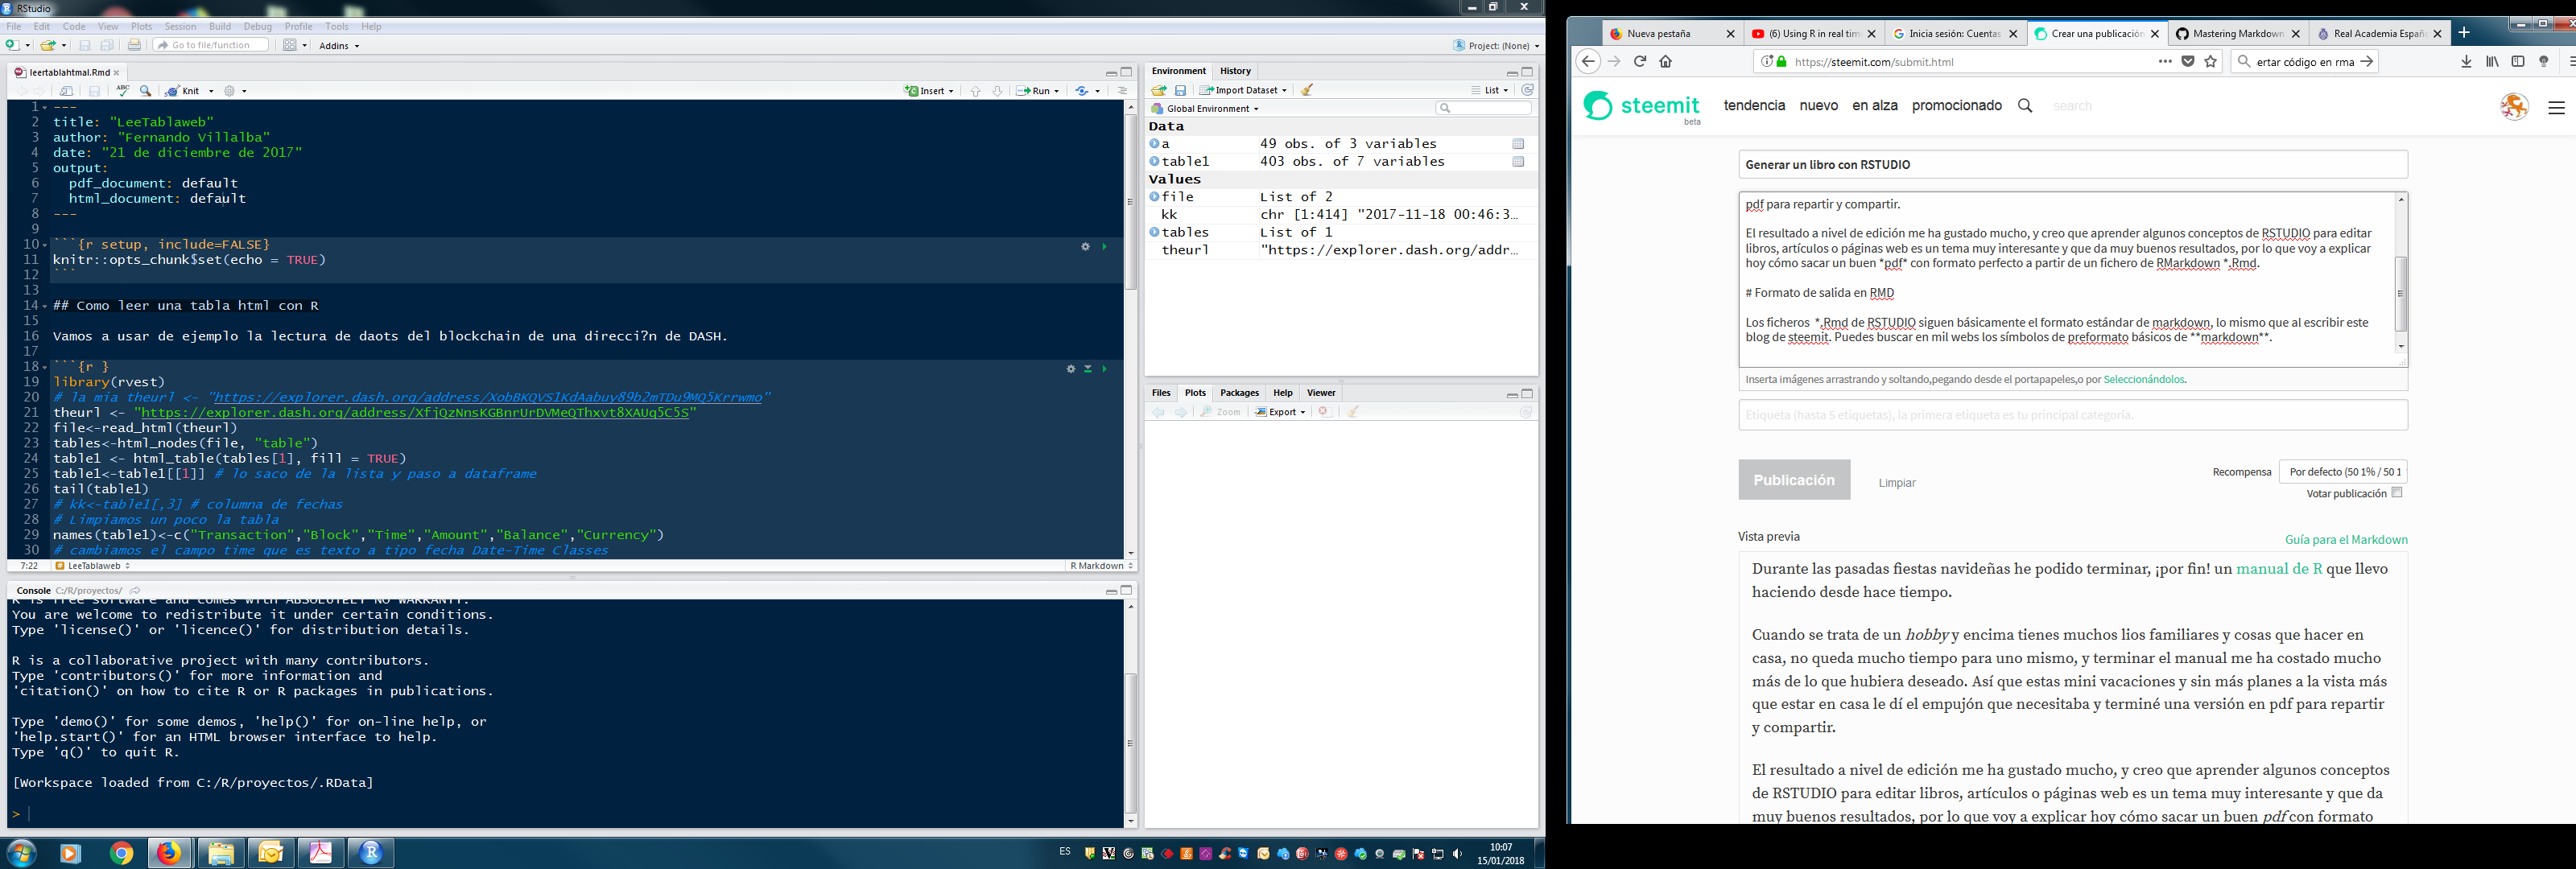View table1 data frame grid icon
The image size is (2576, 869).
(x=1518, y=162)
